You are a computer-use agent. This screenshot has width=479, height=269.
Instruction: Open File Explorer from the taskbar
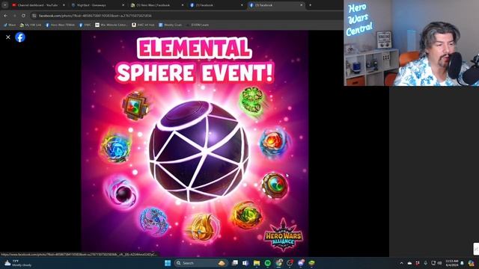(x=257, y=263)
